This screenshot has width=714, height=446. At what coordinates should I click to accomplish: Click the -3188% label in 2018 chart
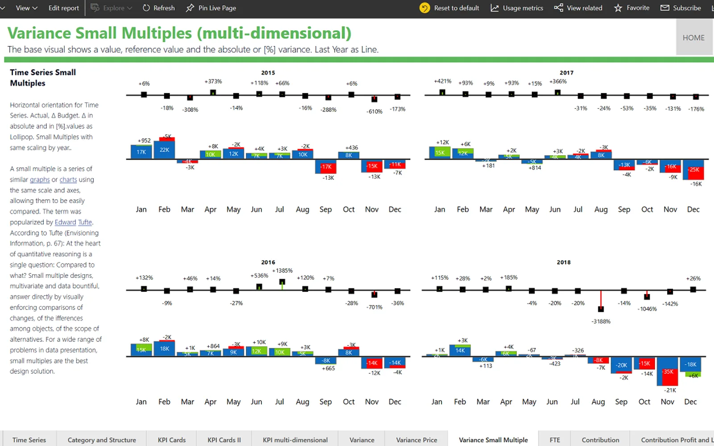click(601, 321)
